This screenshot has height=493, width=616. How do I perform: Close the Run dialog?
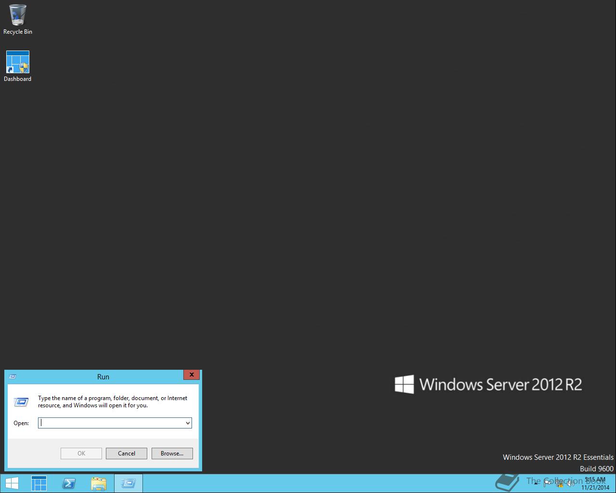(192, 375)
